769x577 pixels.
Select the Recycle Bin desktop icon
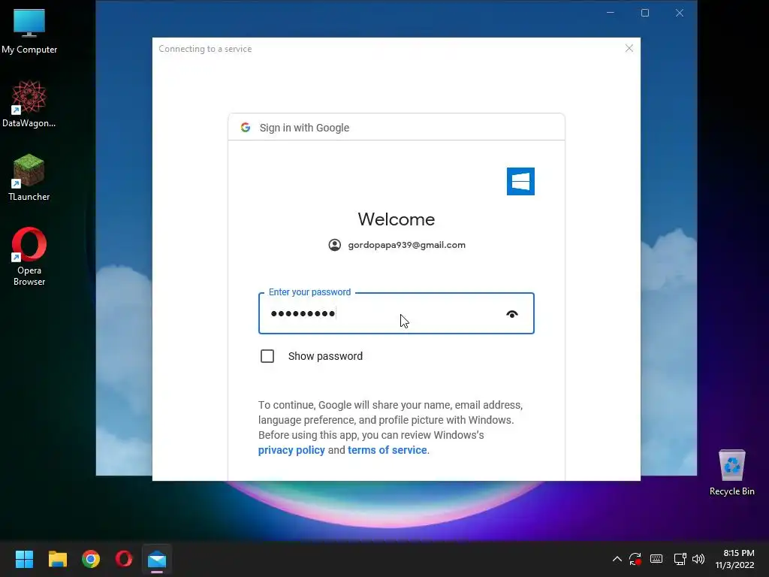[731, 473]
